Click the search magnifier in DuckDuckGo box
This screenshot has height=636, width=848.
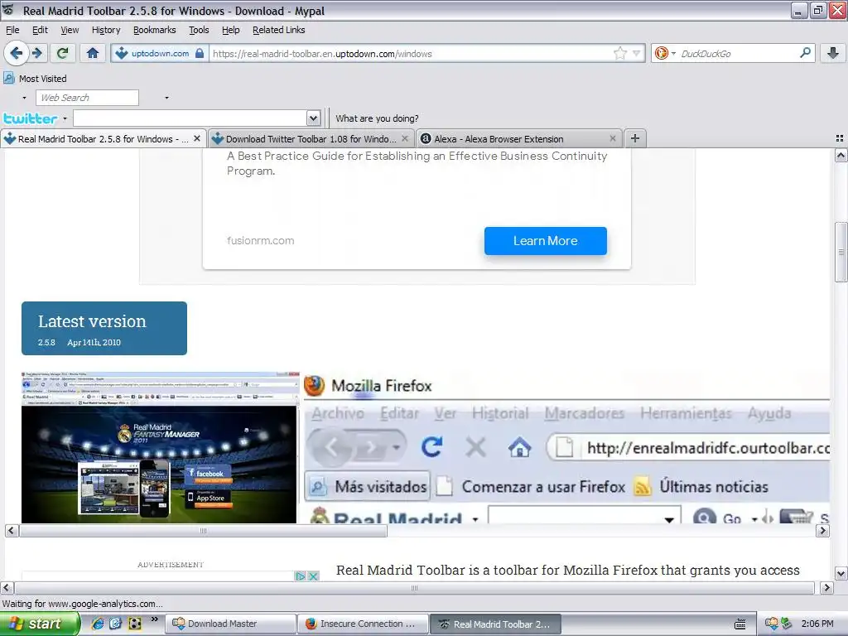[805, 53]
